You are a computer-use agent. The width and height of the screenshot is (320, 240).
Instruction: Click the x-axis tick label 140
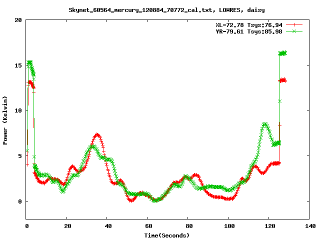[310, 226]
